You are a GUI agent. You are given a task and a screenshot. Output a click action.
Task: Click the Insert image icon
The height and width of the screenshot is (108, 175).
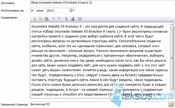pos(72,19)
